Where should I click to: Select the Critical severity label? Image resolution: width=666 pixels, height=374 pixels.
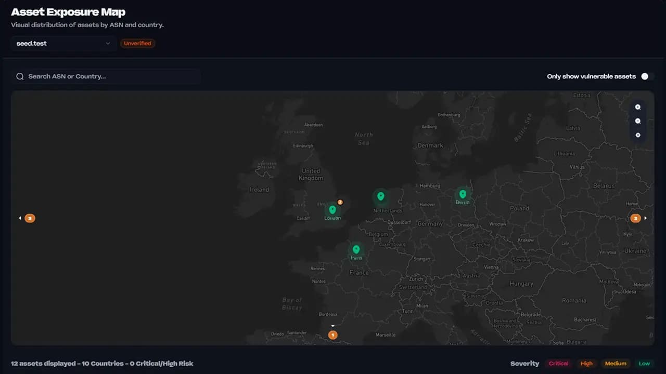coord(558,363)
